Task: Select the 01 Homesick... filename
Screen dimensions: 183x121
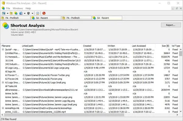Action: pos(13,57)
